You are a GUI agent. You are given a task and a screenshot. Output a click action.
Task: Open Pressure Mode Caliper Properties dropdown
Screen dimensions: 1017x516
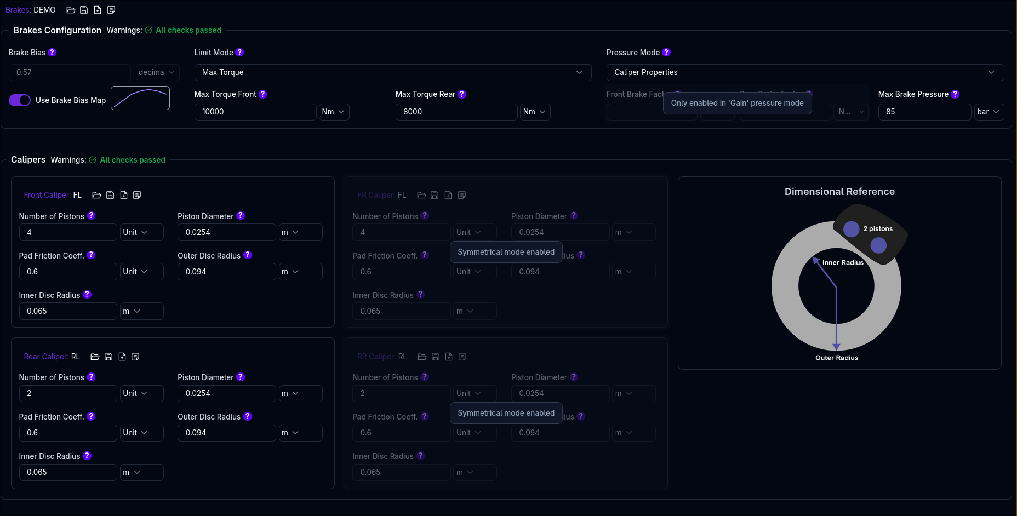805,72
